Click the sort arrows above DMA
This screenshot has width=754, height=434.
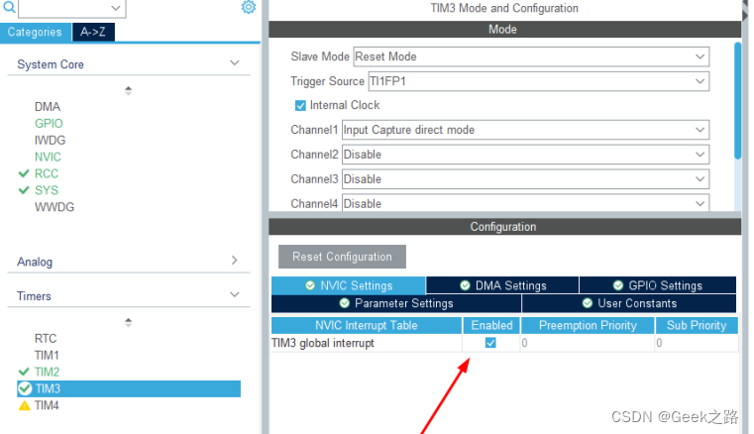(x=128, y=90)
